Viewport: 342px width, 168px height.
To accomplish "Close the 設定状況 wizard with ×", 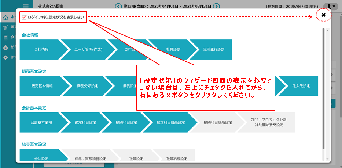I will pyautogui.click(x=324, y=15).
